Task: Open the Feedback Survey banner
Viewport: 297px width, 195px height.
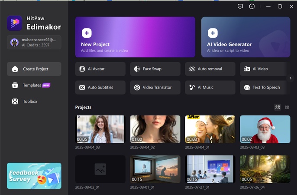Action: coord(34,176)
